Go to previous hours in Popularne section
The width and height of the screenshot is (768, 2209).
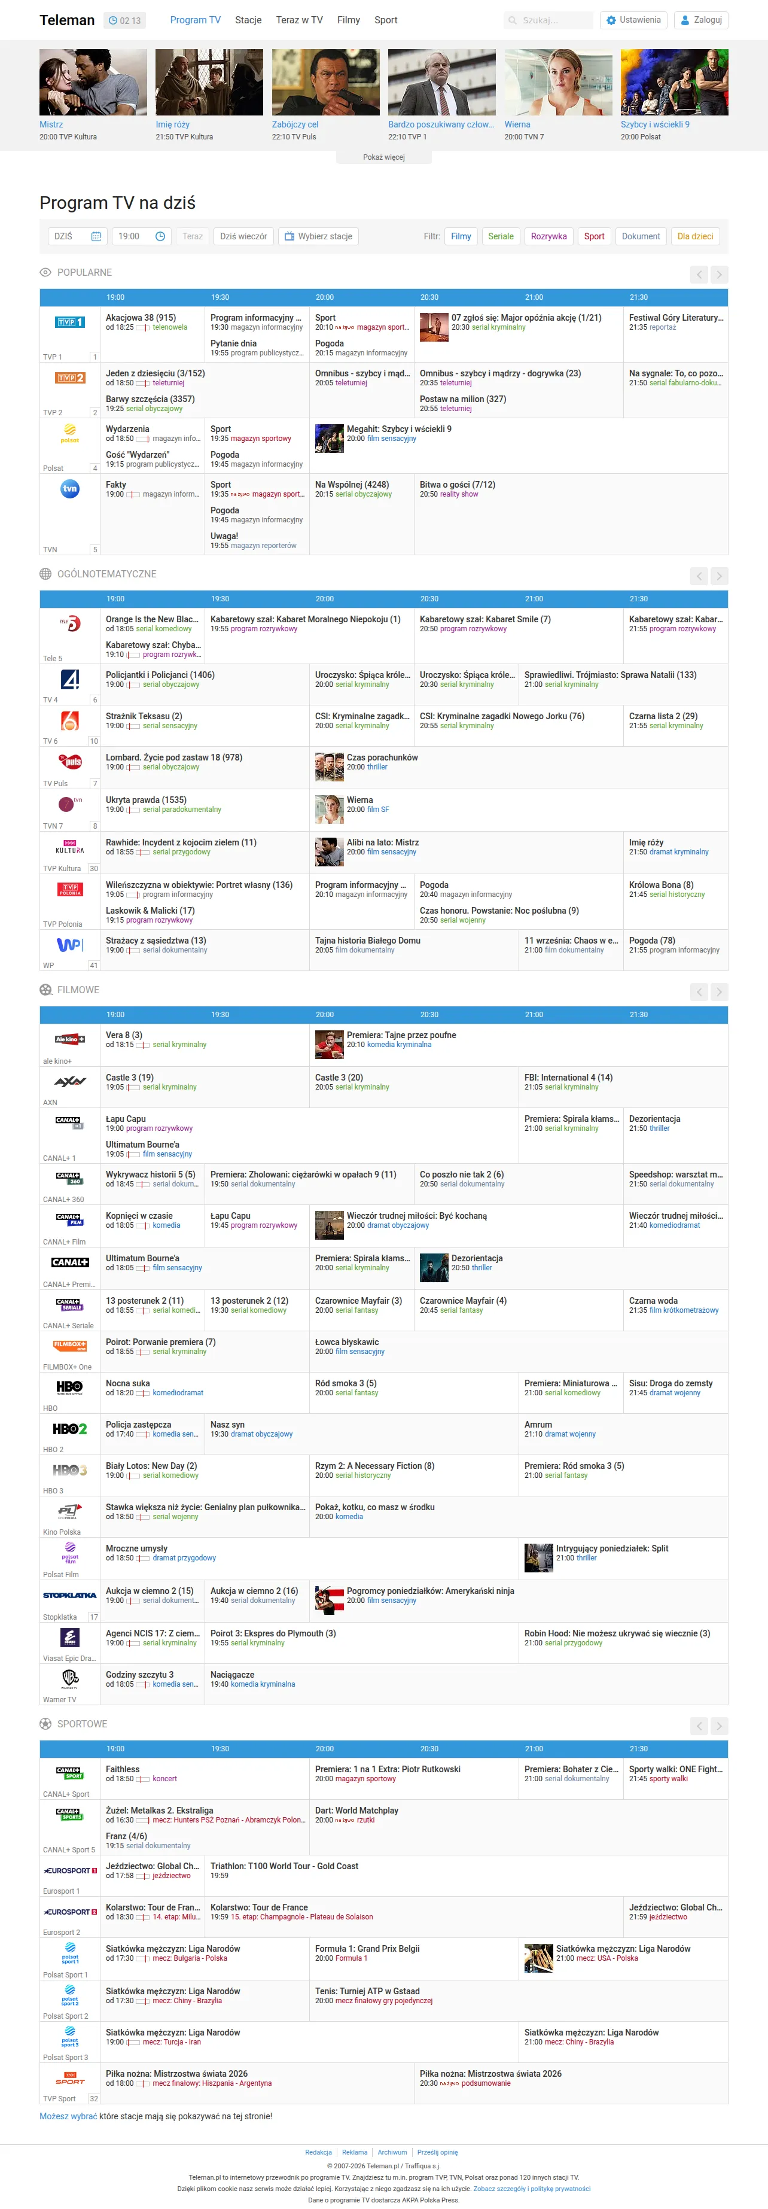point(699,275)
